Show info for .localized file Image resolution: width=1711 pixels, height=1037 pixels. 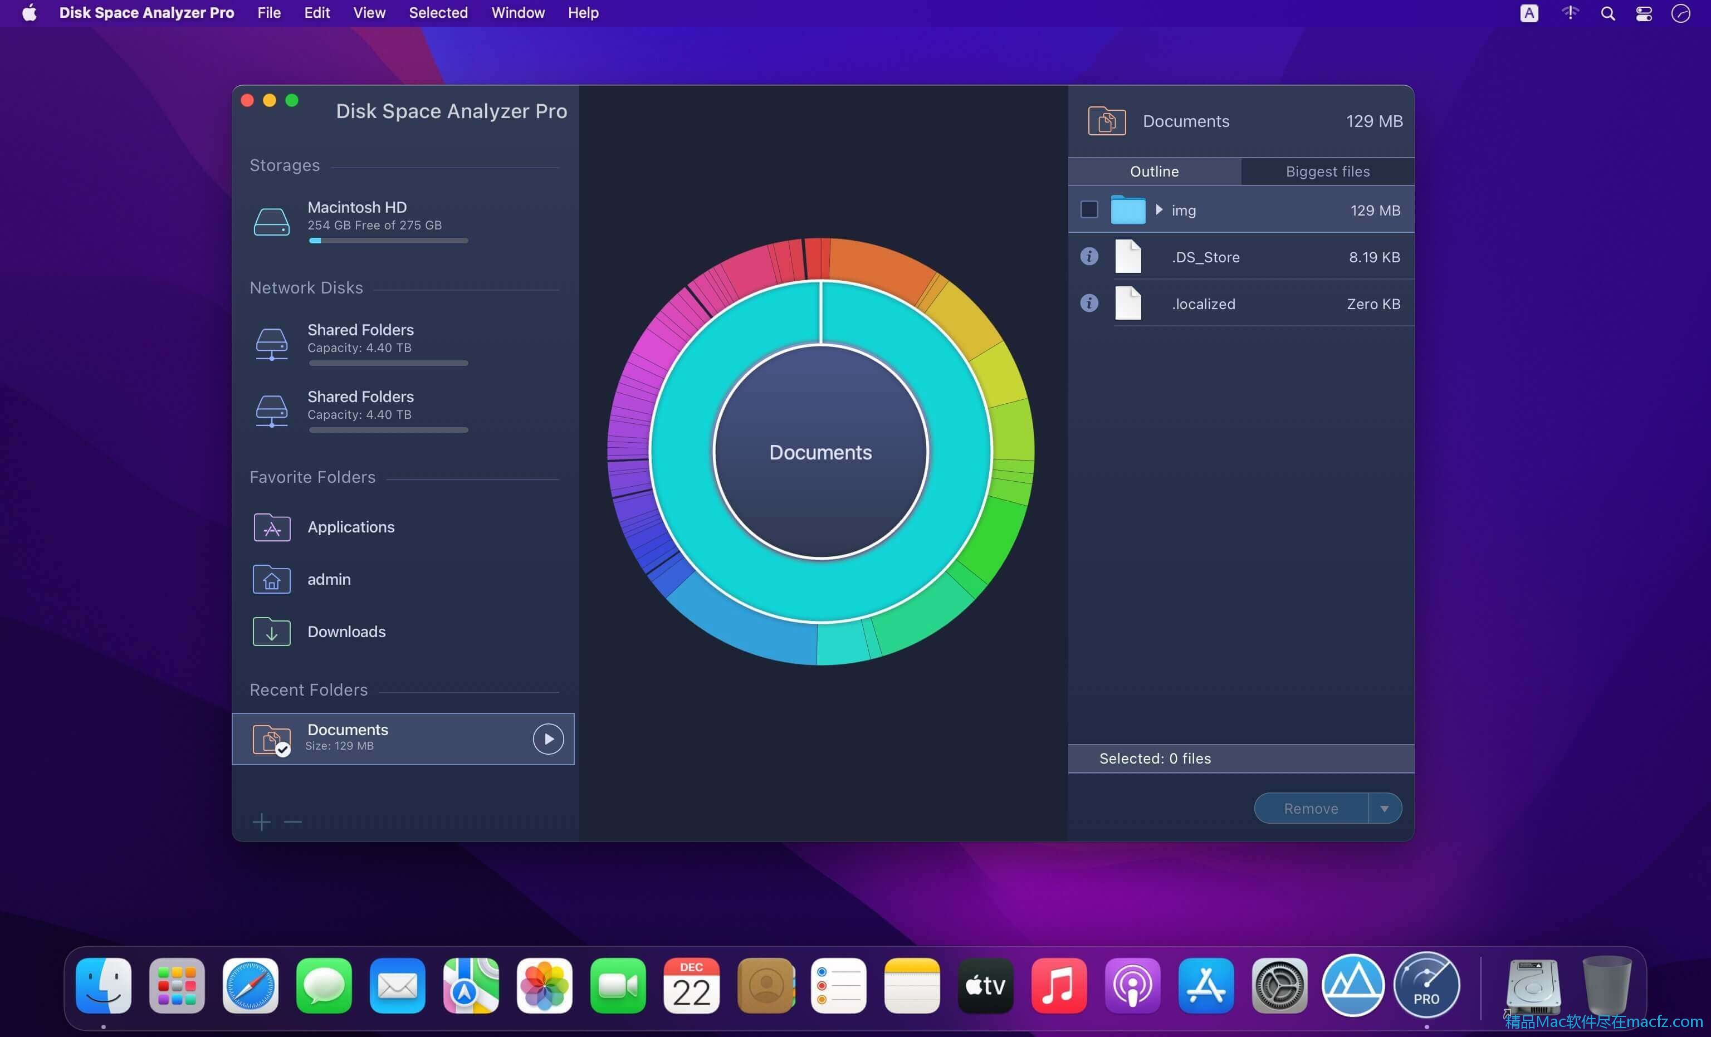coord(1089,303)
